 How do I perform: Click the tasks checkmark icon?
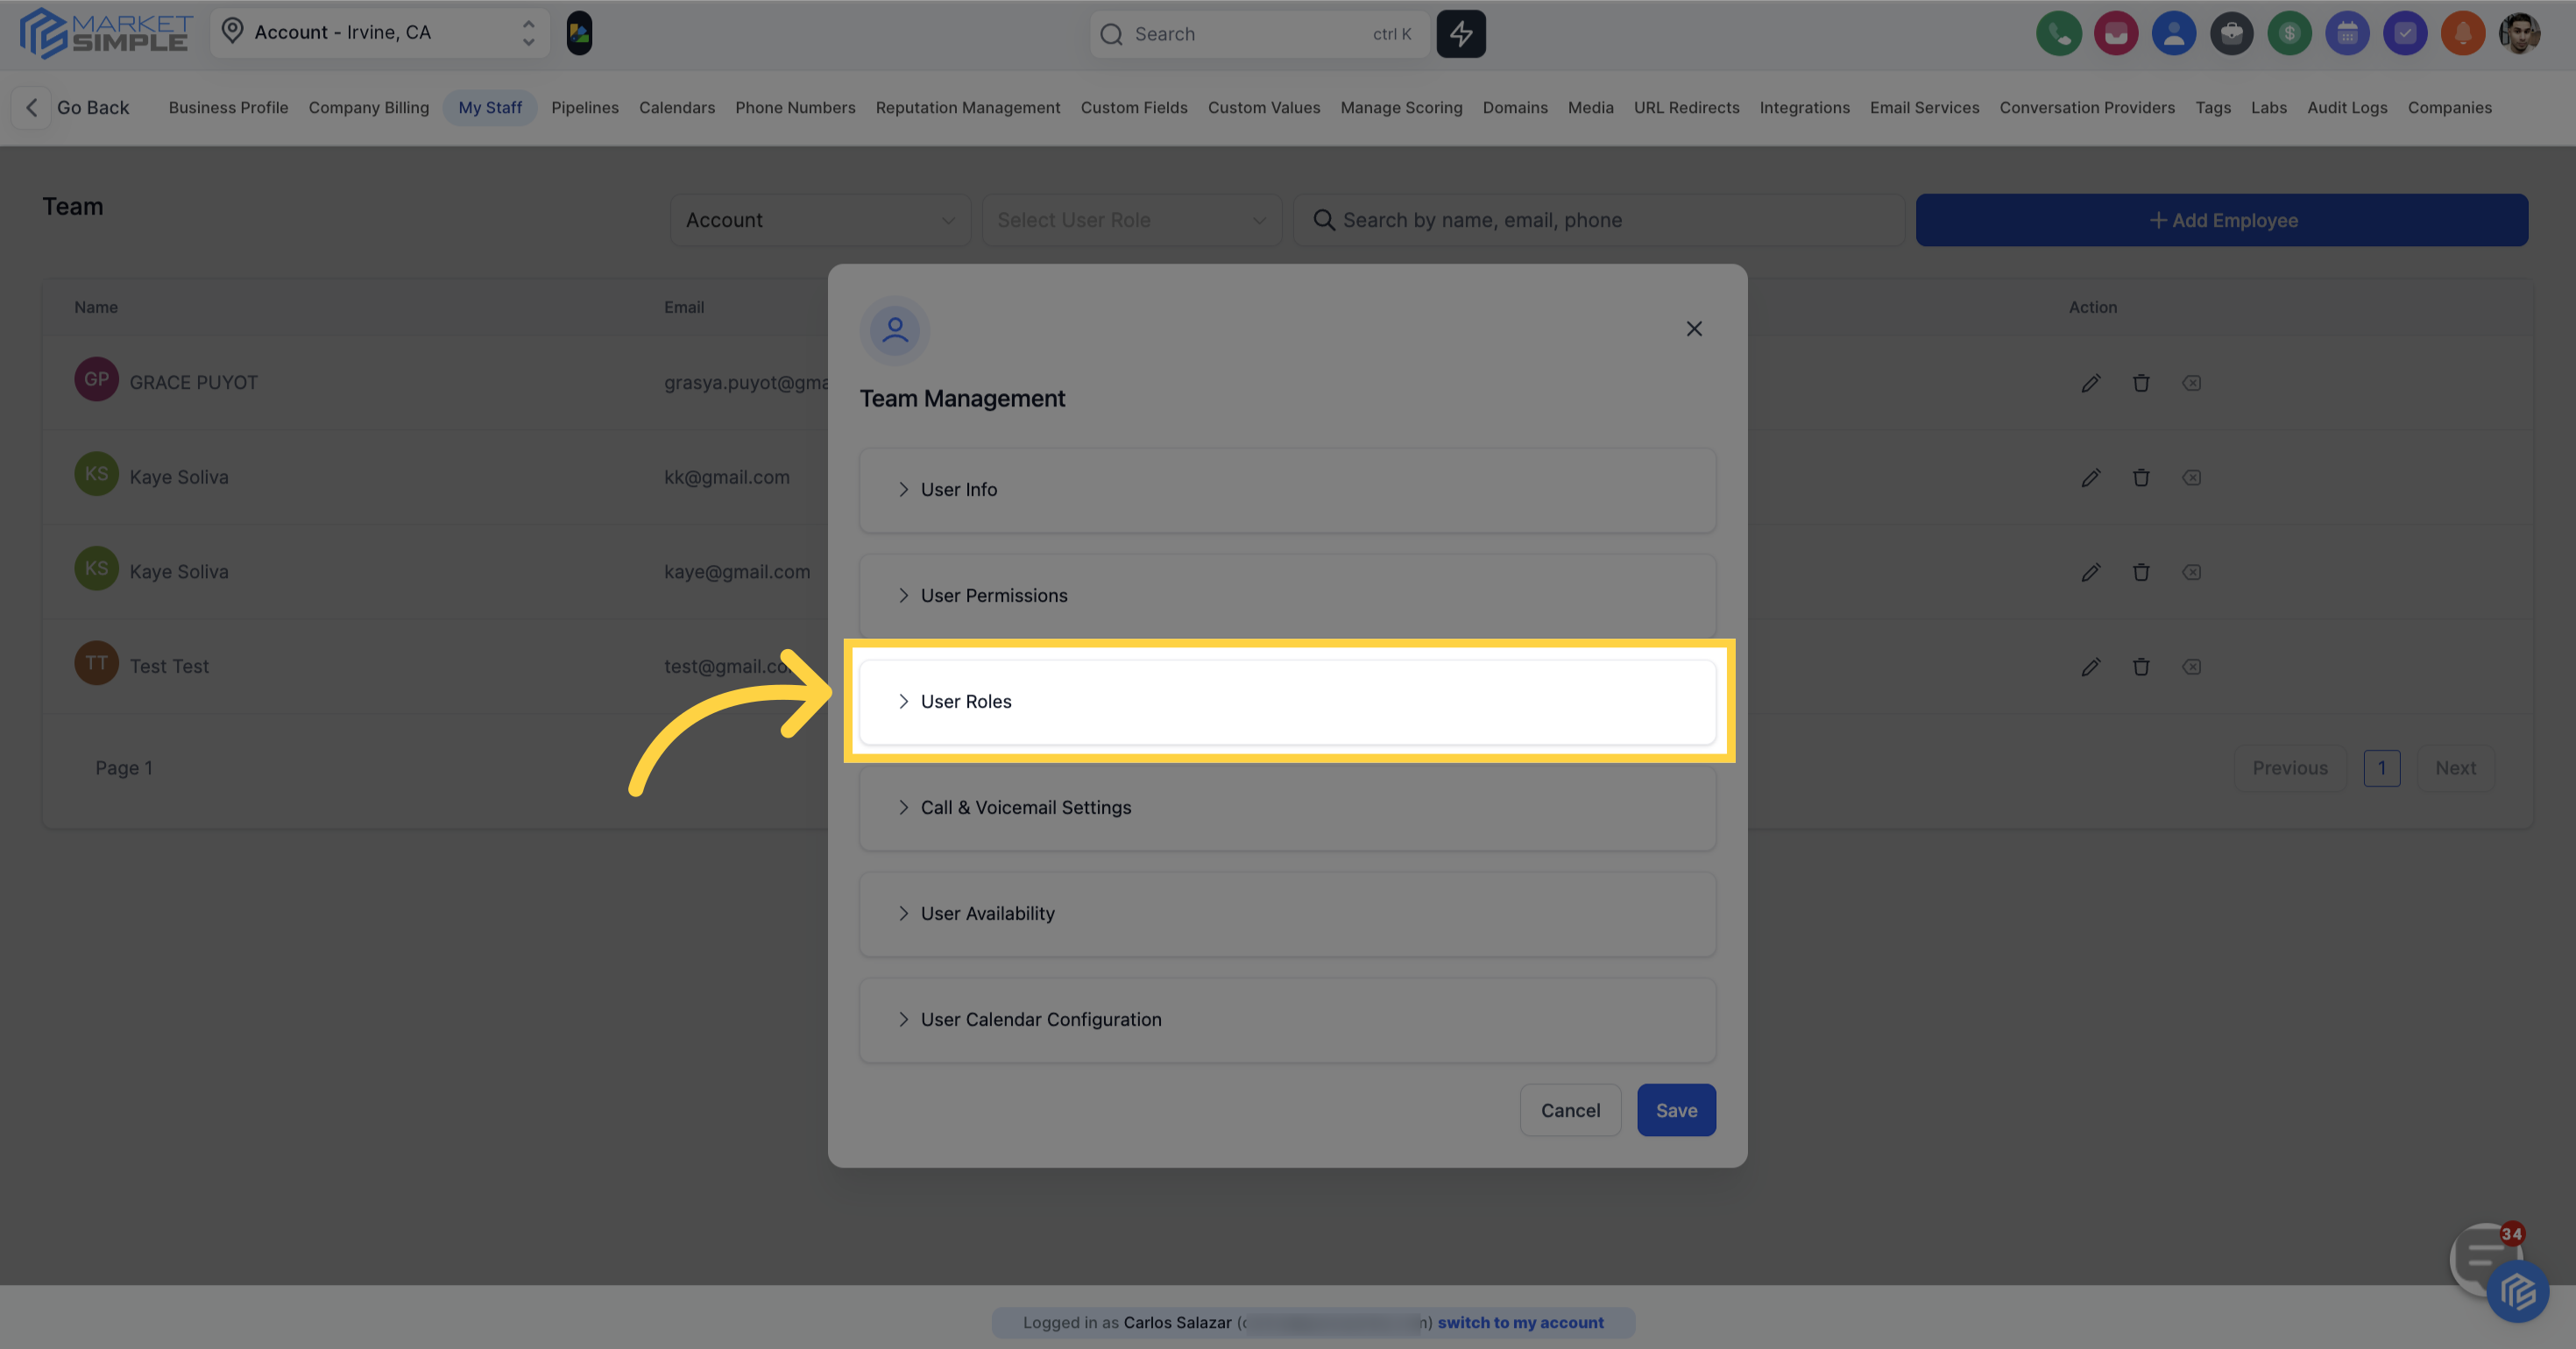click(x=2406, y=33)
